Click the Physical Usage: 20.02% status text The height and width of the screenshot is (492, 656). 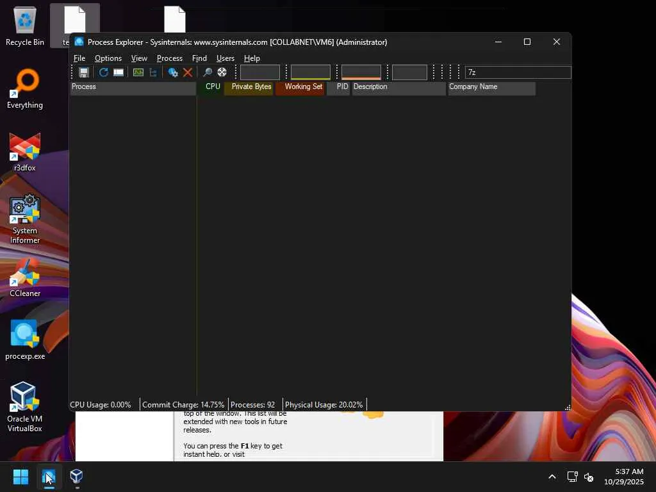point(324,405)
